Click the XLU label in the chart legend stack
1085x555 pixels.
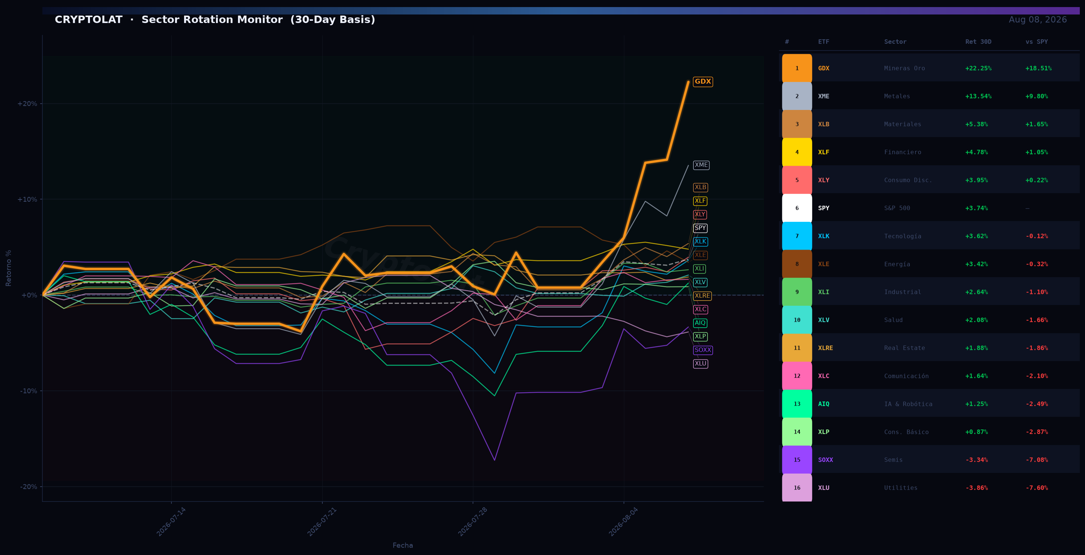click(x=701, y=364)
